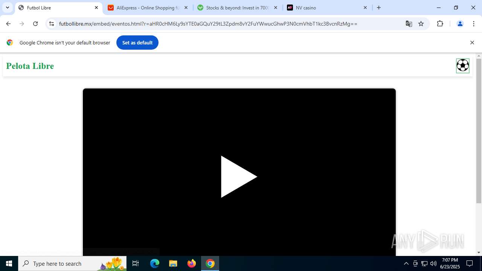The image size is (482, 271).
Task: Show hidden system tray icons
Action: coord(406,263)
